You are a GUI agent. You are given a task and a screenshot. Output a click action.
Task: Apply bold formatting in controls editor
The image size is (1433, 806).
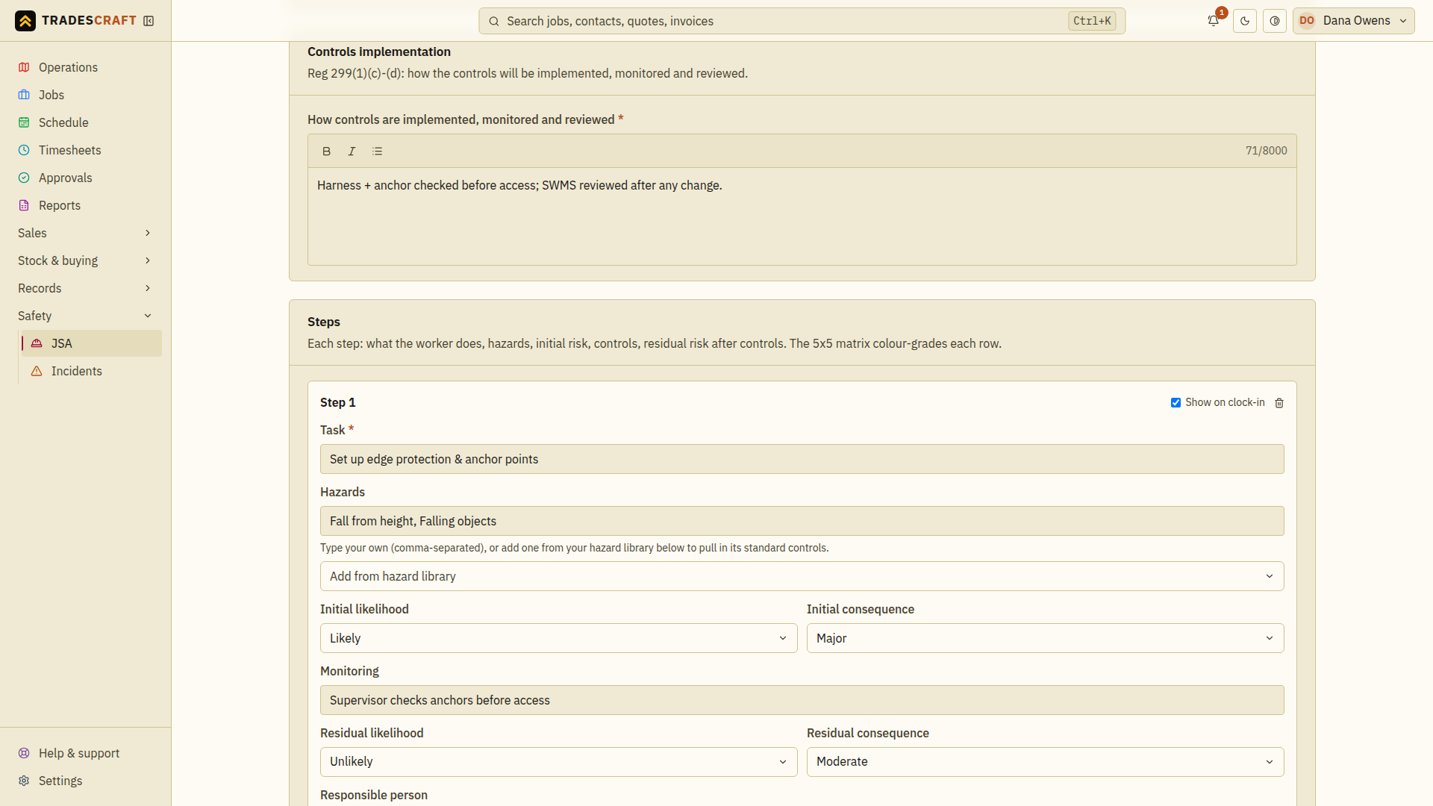(x=326, y=151)
